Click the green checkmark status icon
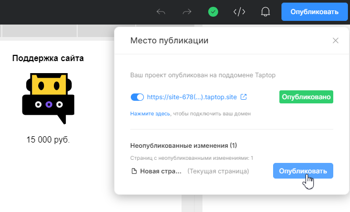 (x=213, y=12)
